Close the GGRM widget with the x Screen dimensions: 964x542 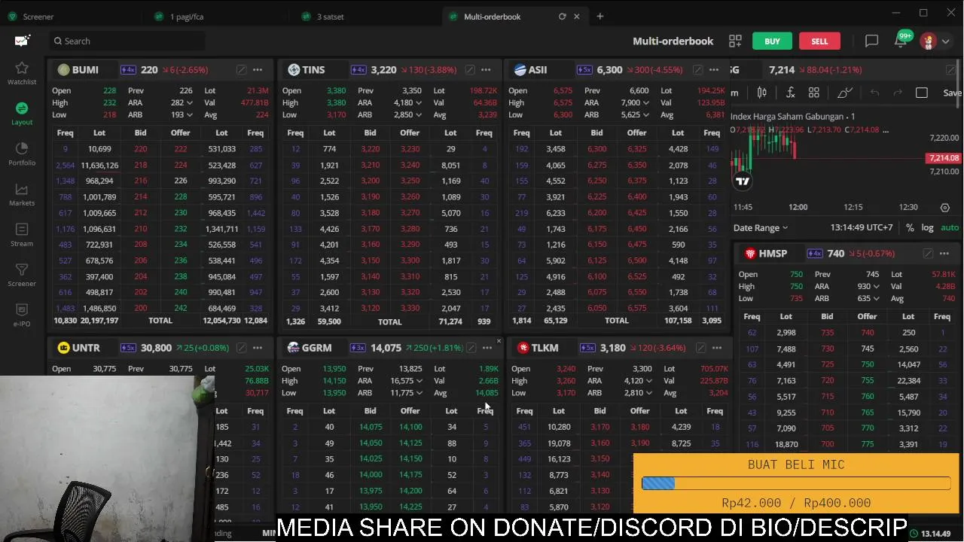pos(498,342)
